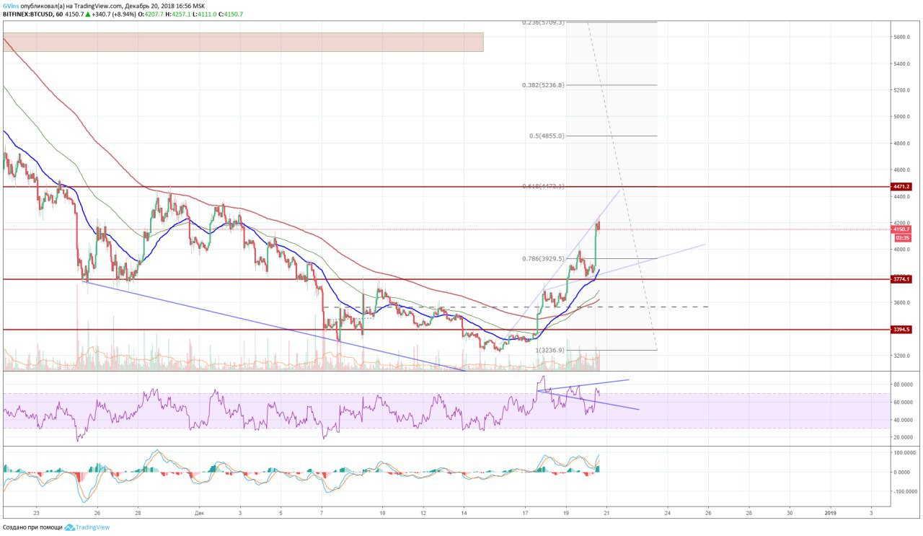Click the 3600.0 price axis value
The height and width of the screenshot is (536, 923).
903,302
